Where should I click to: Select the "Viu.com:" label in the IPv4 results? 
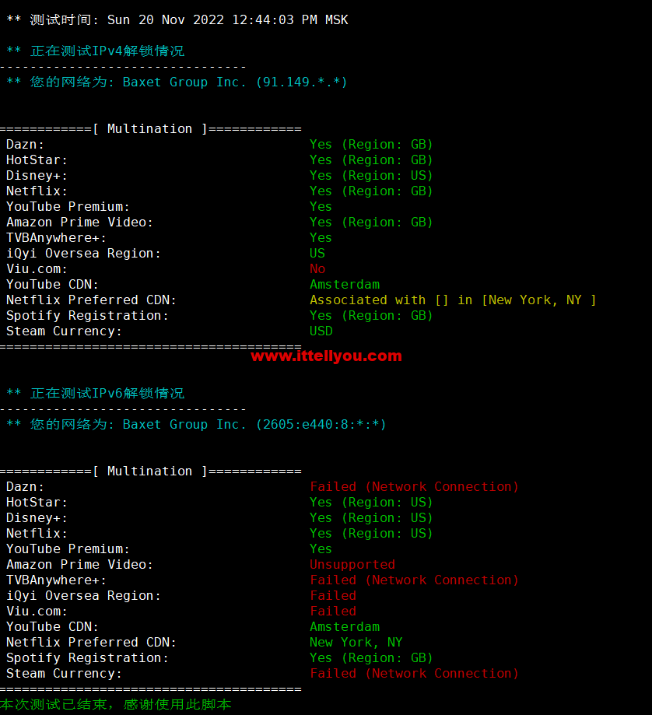tap(37, 268)
